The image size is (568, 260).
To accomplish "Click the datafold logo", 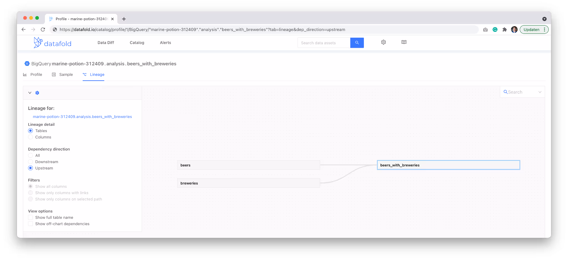I will pos(52,43).
